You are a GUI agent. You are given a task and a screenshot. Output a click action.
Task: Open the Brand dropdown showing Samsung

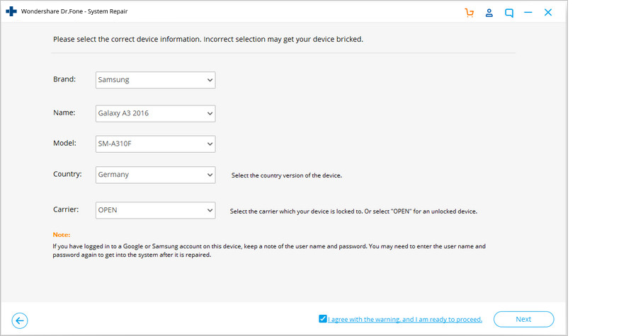[155, 80]
